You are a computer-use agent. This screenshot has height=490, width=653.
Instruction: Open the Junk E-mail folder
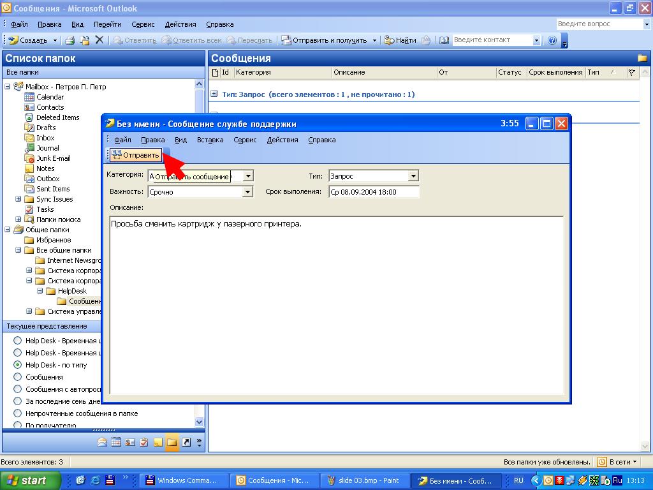click(54, 158)
